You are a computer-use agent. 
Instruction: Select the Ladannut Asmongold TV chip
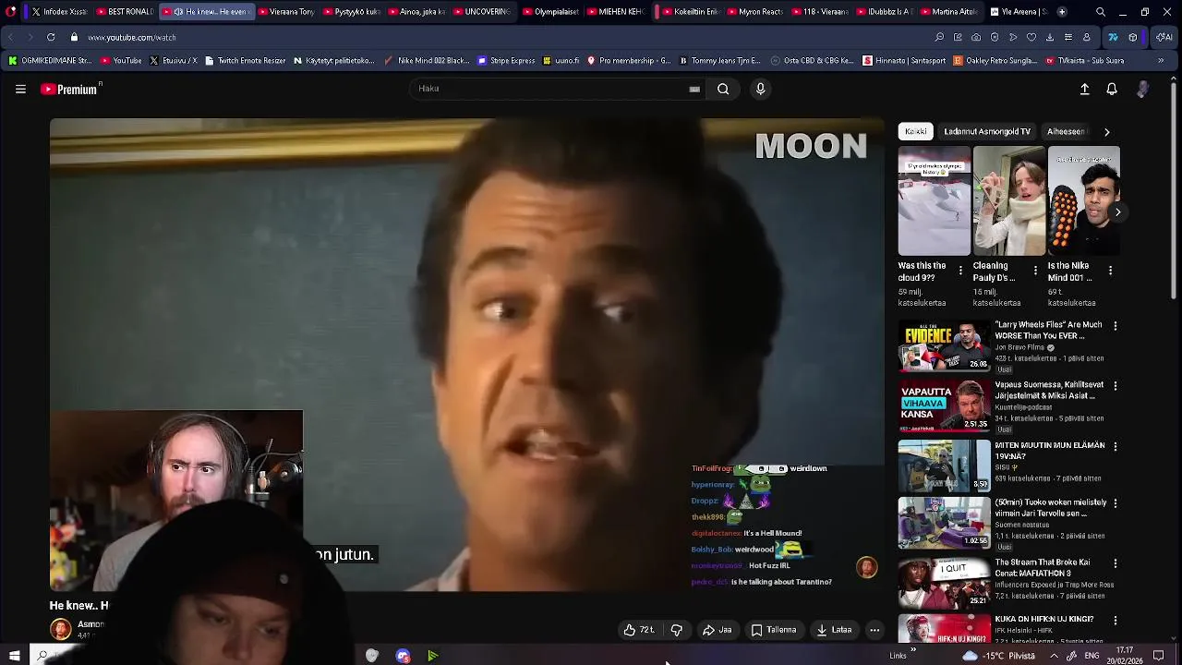click(x=987, y=131)
